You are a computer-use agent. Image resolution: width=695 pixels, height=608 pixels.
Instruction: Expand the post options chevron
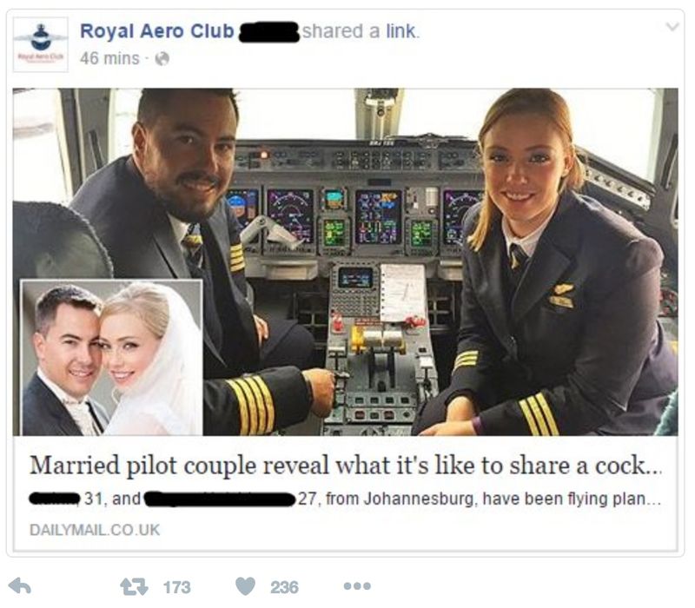tap(672, 27)
